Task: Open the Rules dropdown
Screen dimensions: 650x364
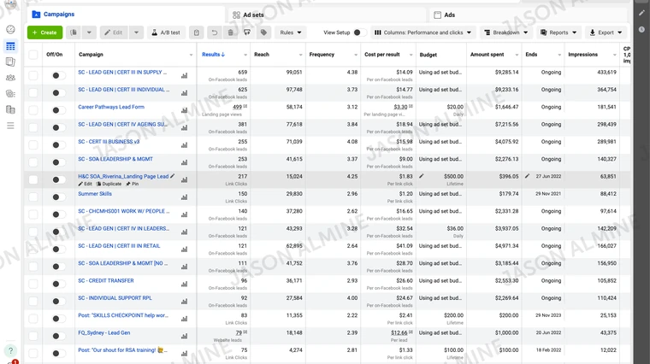Action: pos(291,32)
